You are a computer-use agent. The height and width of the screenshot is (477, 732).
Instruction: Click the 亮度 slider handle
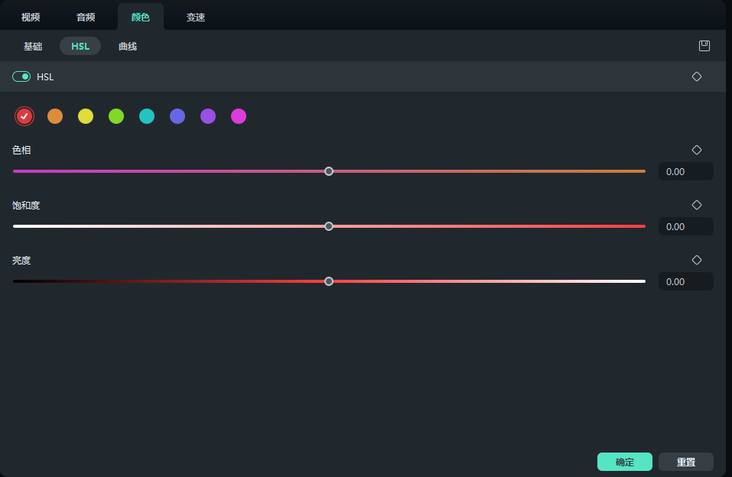pyautogui.click(x=329, y=281)
